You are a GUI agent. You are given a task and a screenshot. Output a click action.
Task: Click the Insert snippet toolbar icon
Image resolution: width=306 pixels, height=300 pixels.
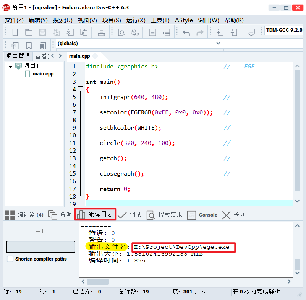pos(15,46)
